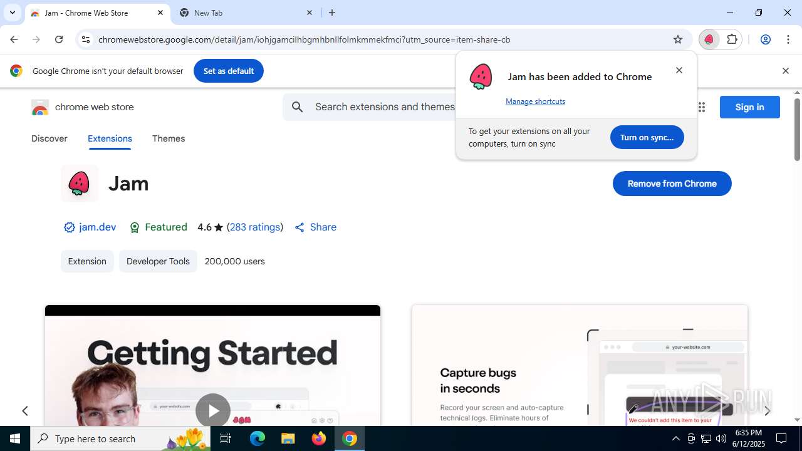Click Set as default button

tap(229, 71)
